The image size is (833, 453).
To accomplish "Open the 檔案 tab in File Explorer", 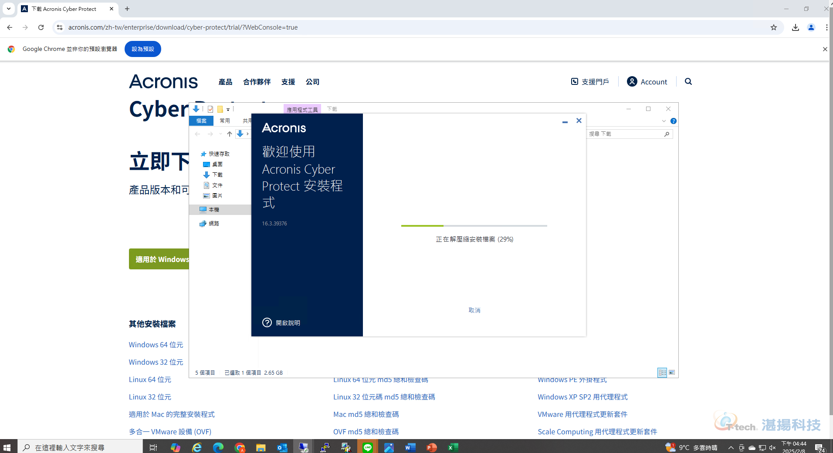I will coord(201,121).
